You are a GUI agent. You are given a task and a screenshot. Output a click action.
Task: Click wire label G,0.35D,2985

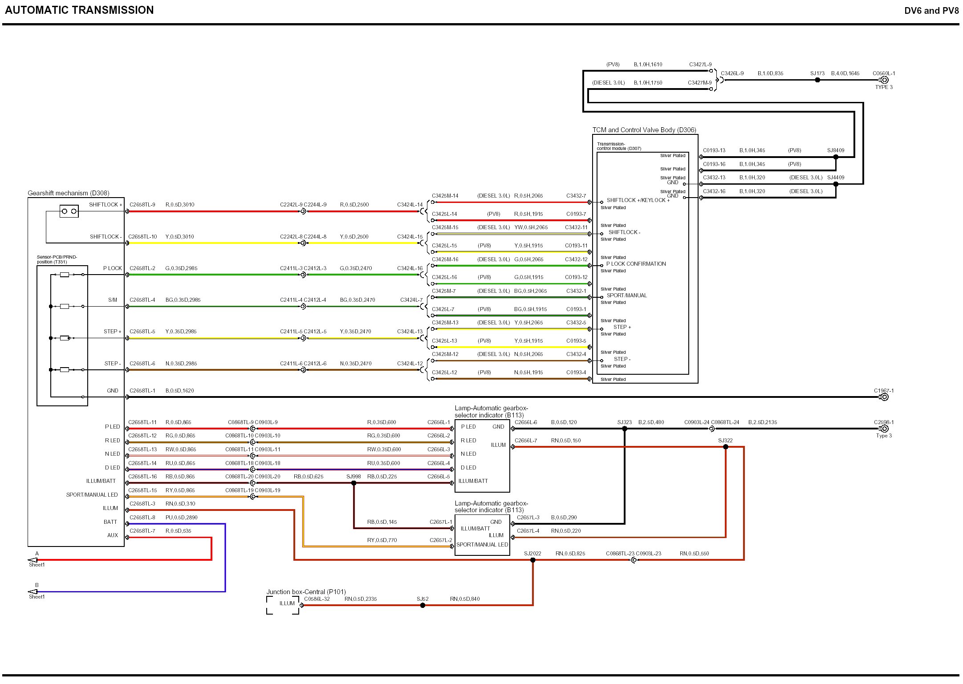(181, 268)
